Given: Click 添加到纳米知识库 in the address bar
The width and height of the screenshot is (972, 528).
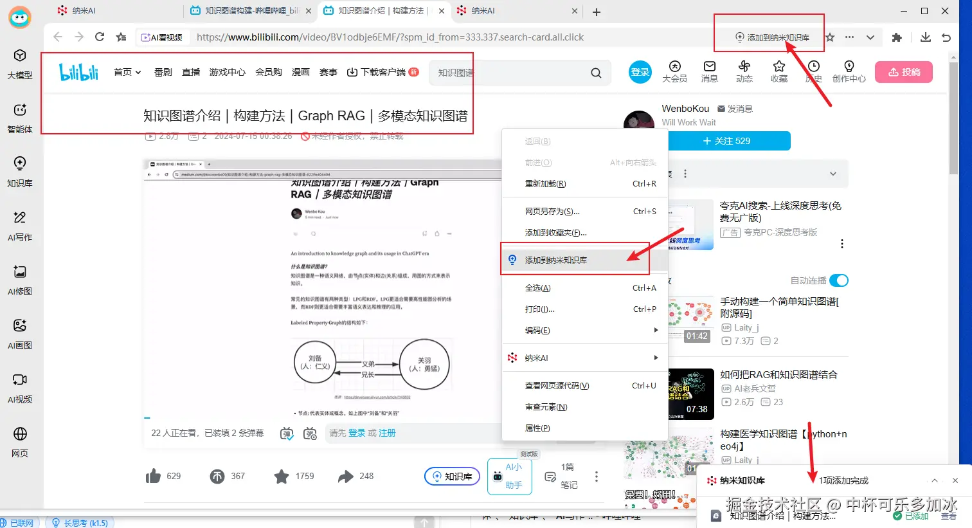Looking at the screenshot, I should (772, 37).
